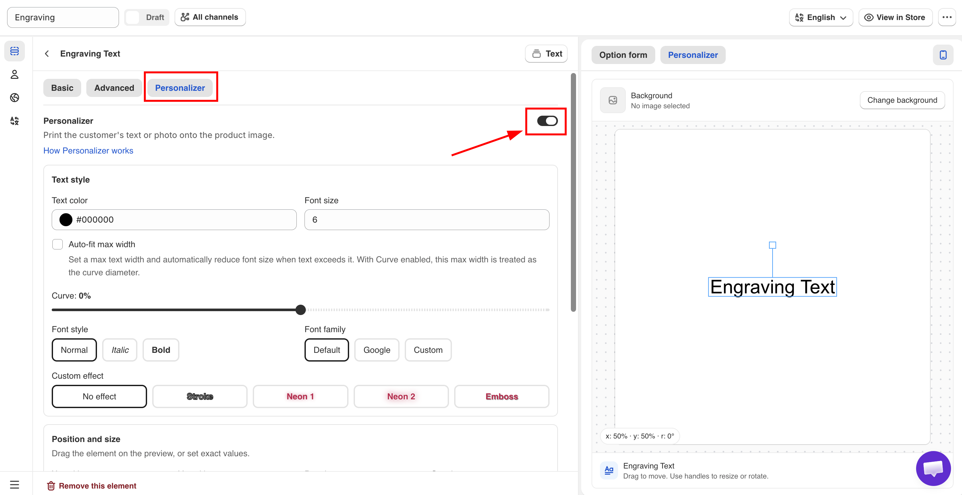Select the Personalizer tab in the editor
Image resolution: width=962 pixels, height=495 pixels.
tap(180, 88)
